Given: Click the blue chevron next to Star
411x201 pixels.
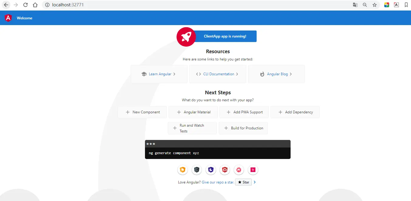Looking at the screenshot, I should pyautogui.click(x=255, y=182).
